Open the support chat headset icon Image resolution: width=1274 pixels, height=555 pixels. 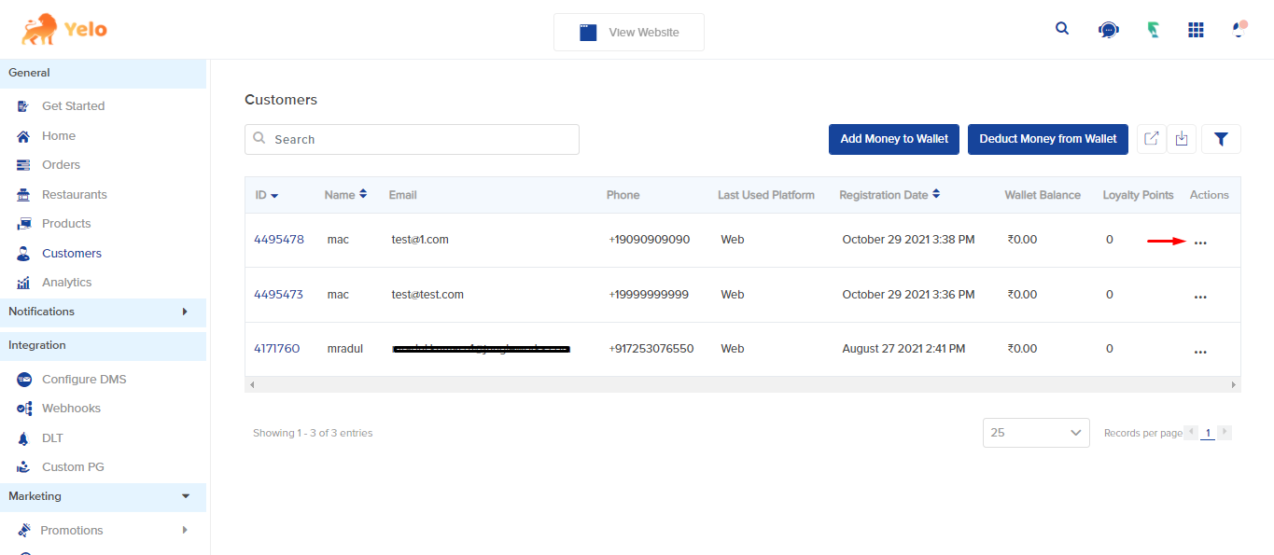[x=1108, y=30]
